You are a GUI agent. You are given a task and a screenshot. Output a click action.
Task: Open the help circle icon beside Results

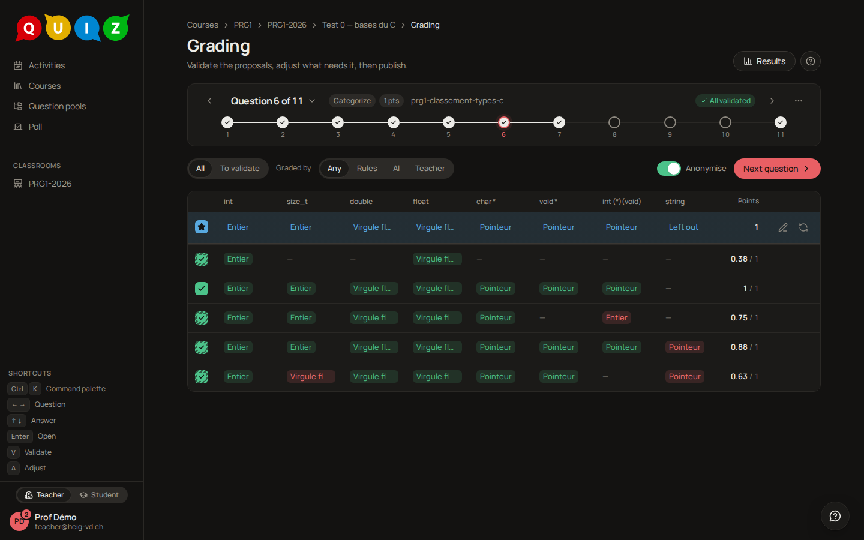point(811,61)
